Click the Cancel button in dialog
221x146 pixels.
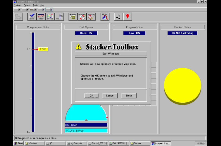tap(110, 96)
